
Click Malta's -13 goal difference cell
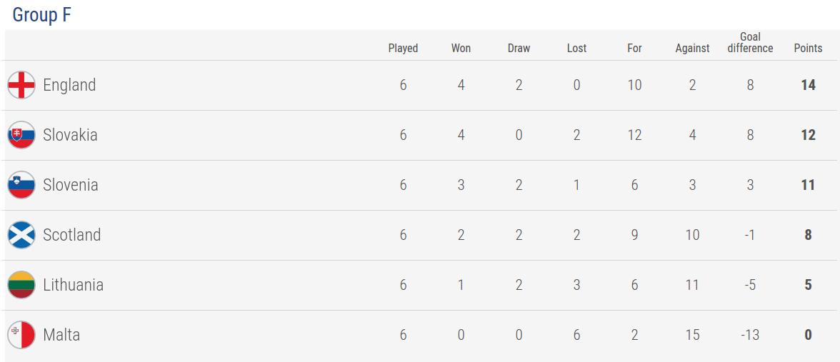coord(750,335)
